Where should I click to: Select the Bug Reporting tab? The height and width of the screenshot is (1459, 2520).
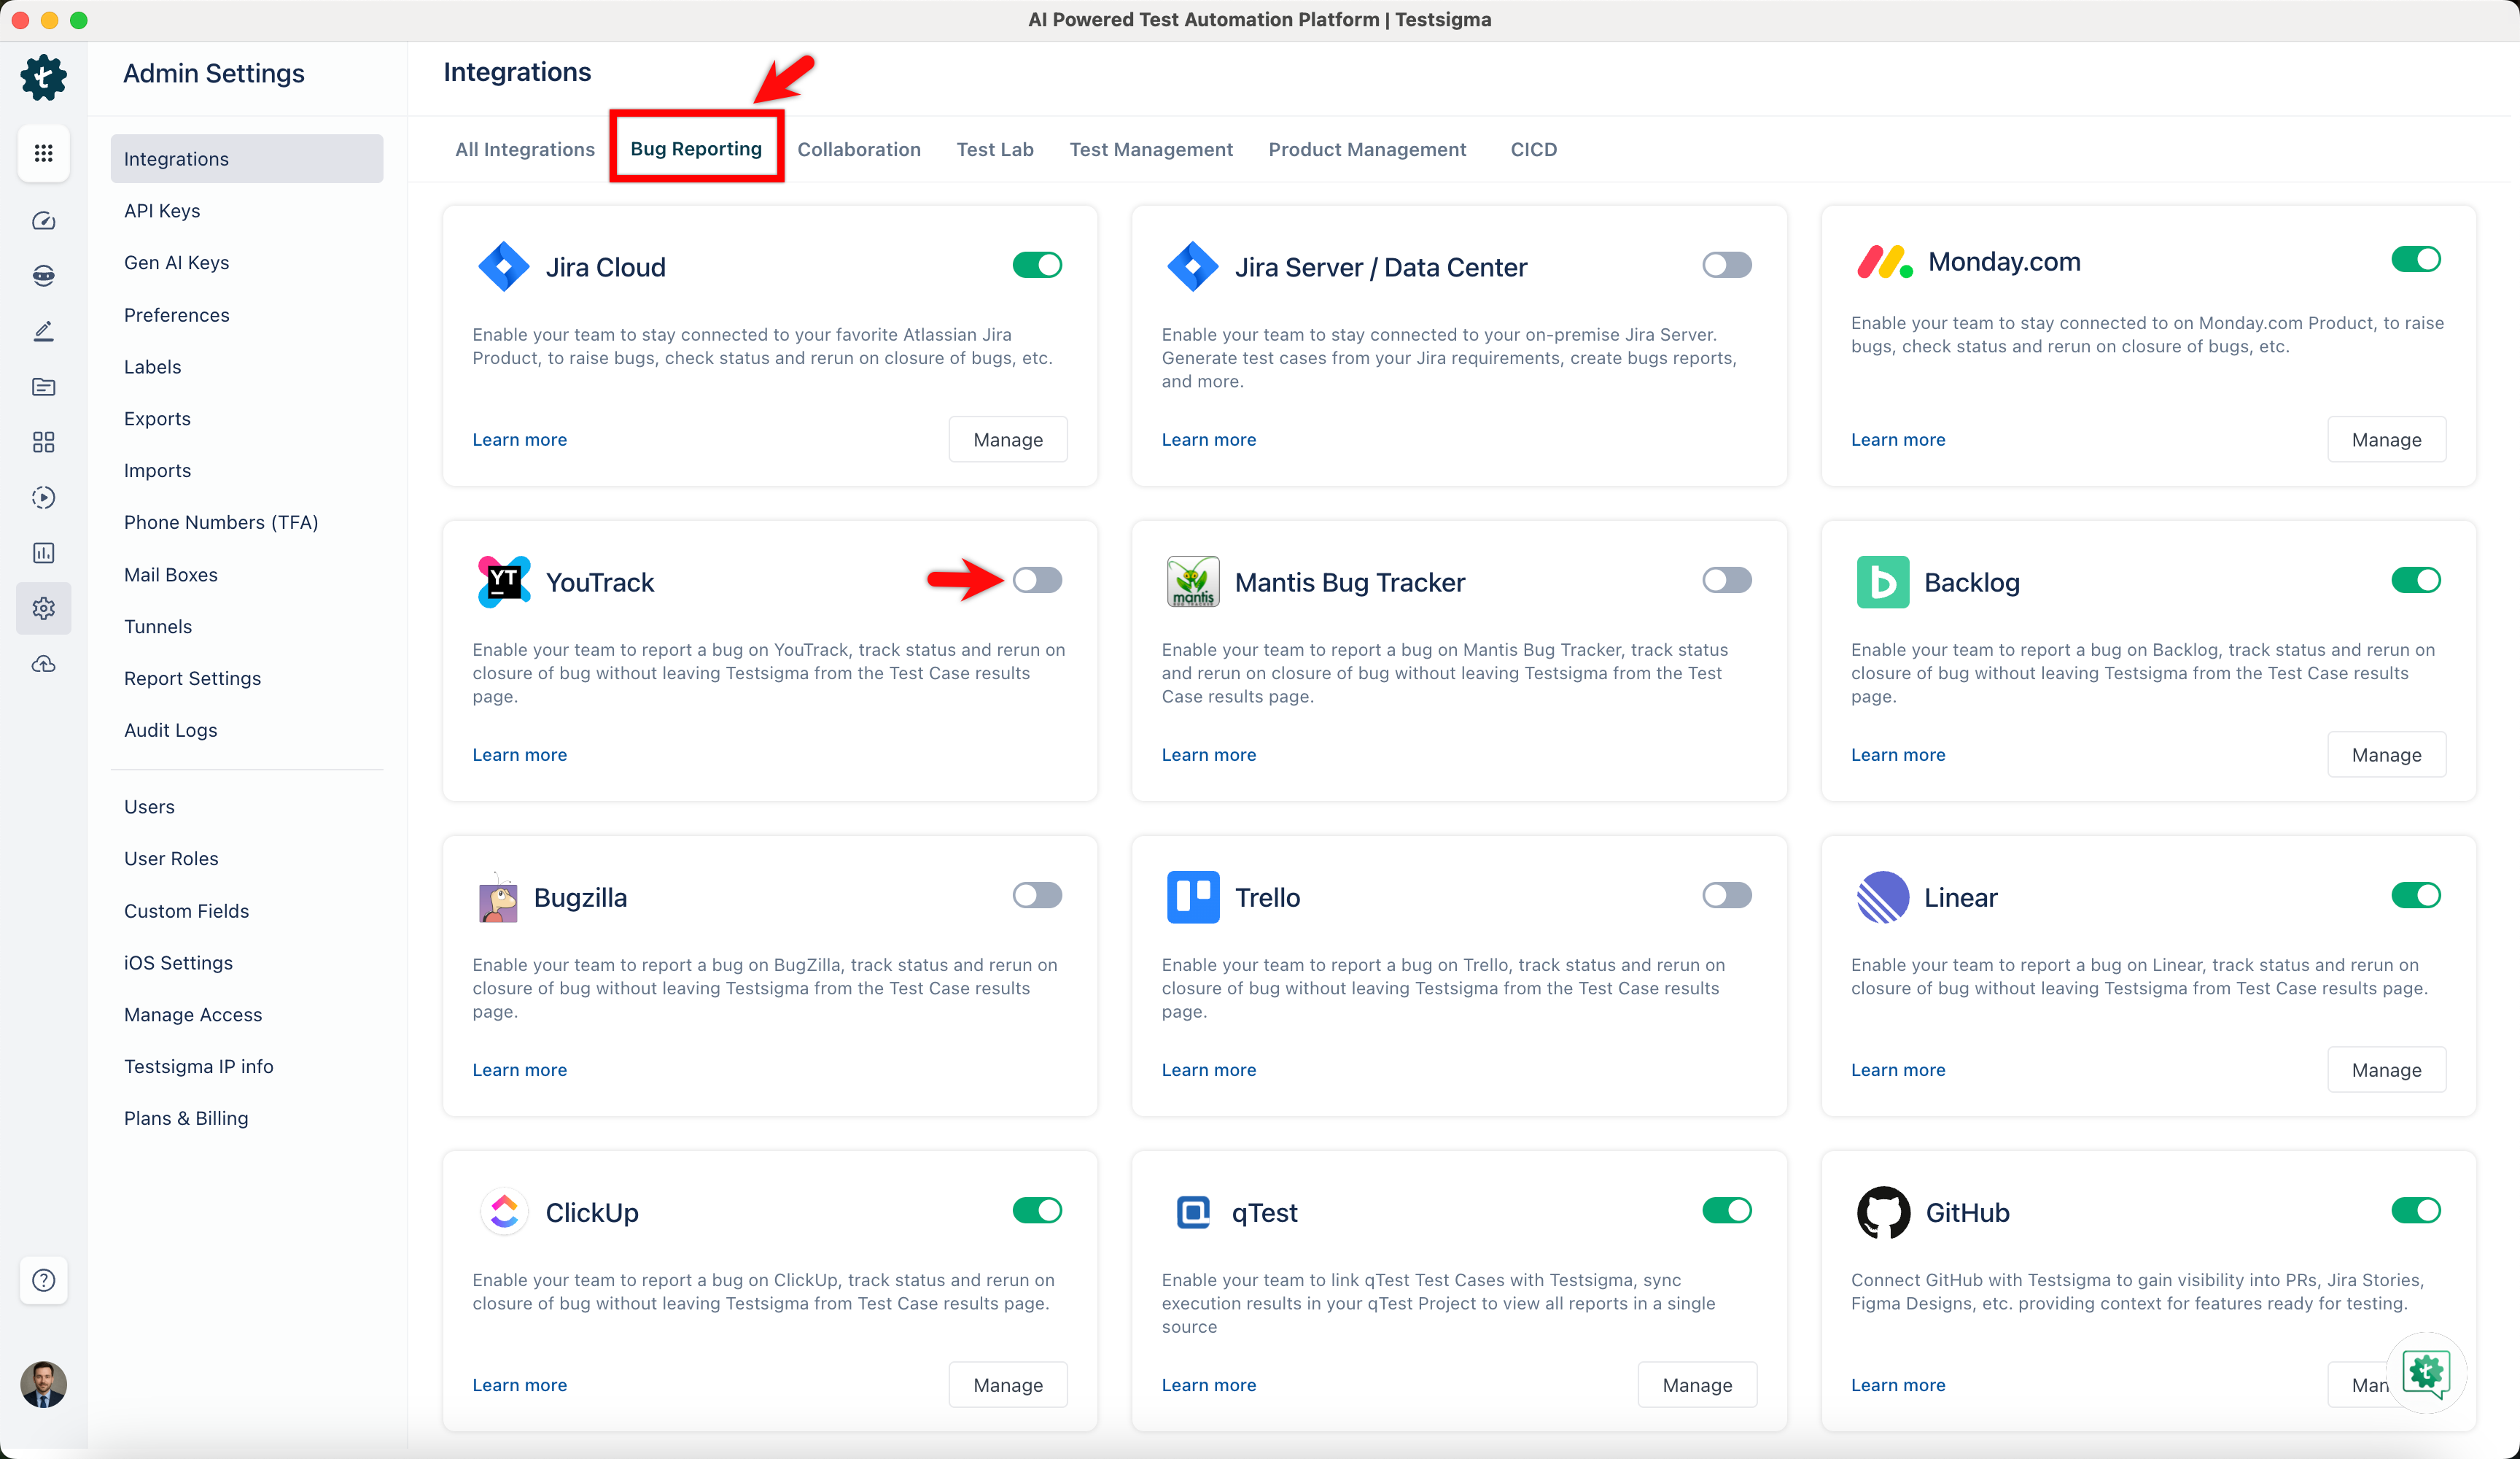[696, 149]
